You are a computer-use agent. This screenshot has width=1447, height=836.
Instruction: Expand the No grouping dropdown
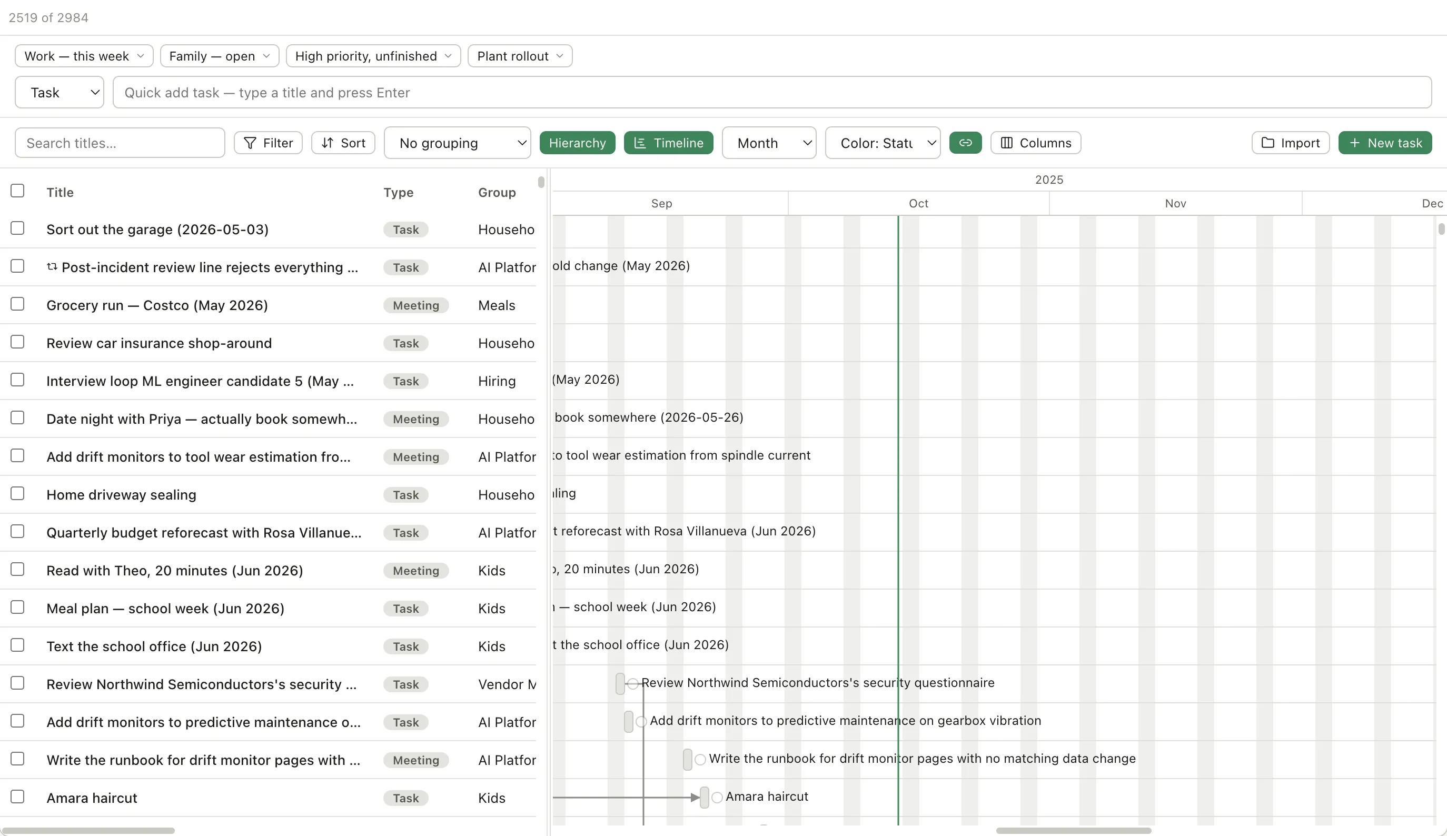click(x=457, y=143)
